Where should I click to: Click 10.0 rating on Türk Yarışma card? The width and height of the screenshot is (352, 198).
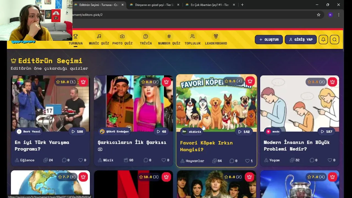[66, 82]
